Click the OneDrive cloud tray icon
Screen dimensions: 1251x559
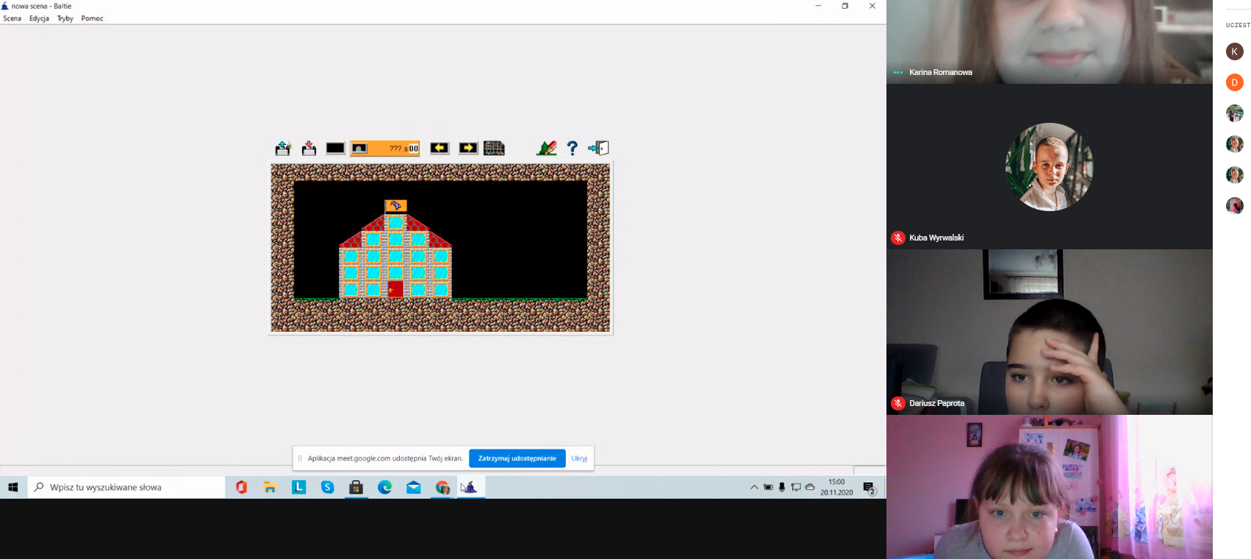point(810,487)
